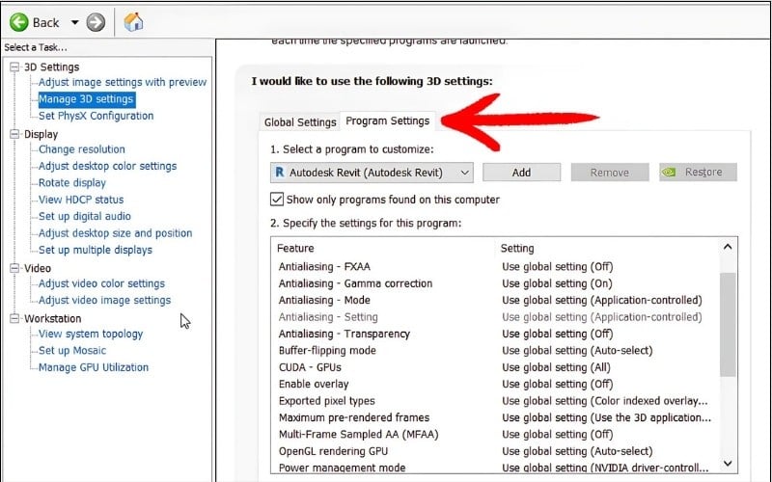Collapse the 3D Settings tree node
772x482 pixels.
point(14,67)
